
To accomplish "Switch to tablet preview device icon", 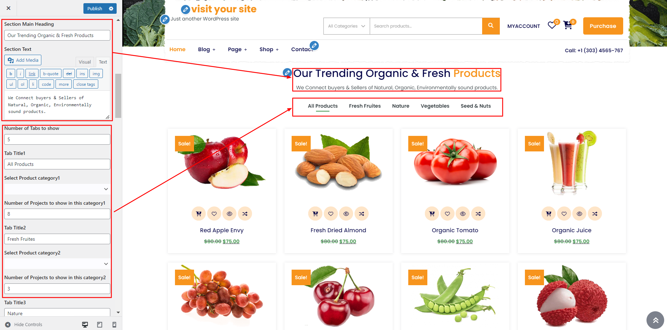I will pyautogui.click(x=100, y=325).
